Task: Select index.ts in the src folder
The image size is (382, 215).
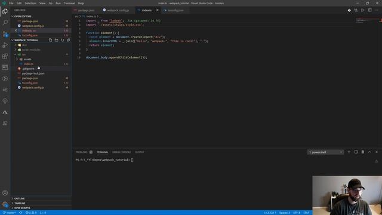Action: pos(29,64)
